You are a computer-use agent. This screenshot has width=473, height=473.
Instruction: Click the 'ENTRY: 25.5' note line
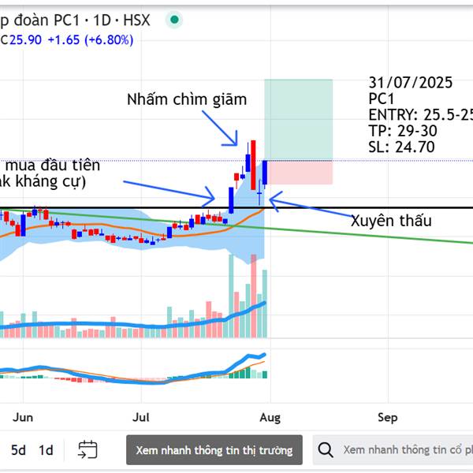coord(420,114)
